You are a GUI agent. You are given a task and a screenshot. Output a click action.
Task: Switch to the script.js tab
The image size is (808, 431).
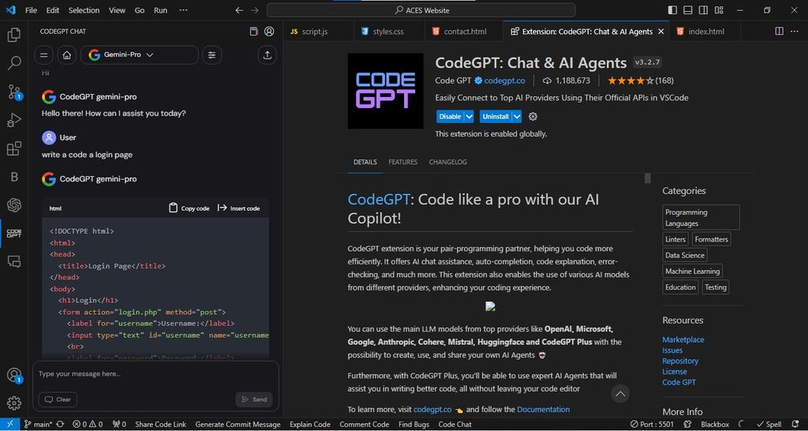click(319, 32)
